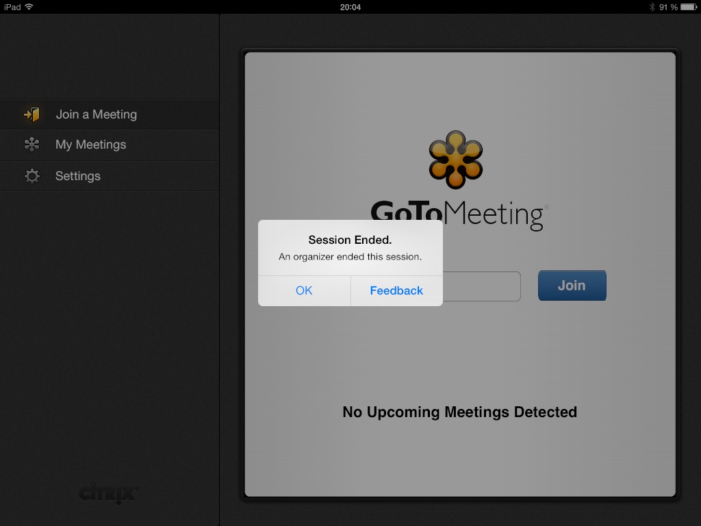Click the door icon beside Join a Meeting
This screenshot has height=526, width=701.
pyautogui.click(x=31, y=114)
